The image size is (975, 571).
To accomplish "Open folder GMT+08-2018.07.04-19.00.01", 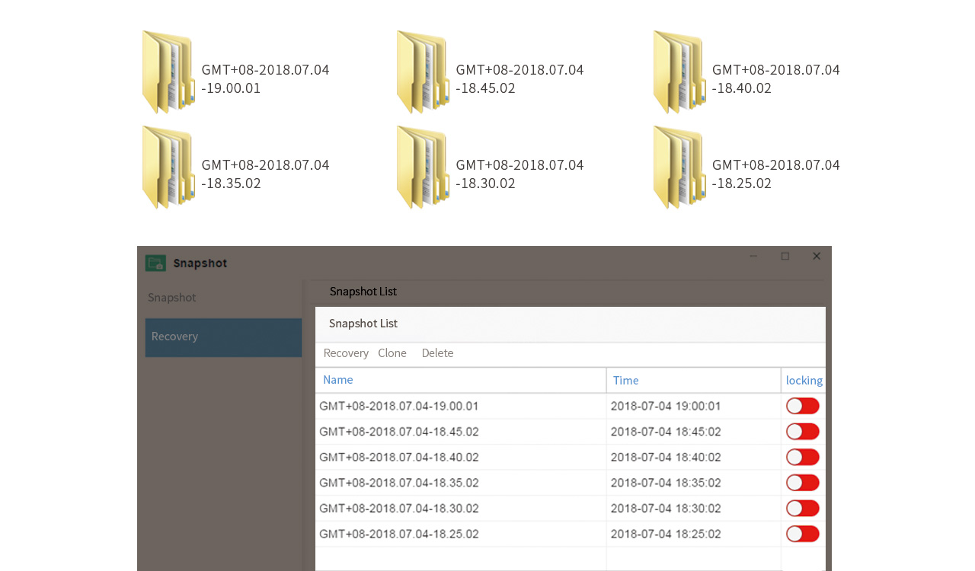I will click(167, 72).
